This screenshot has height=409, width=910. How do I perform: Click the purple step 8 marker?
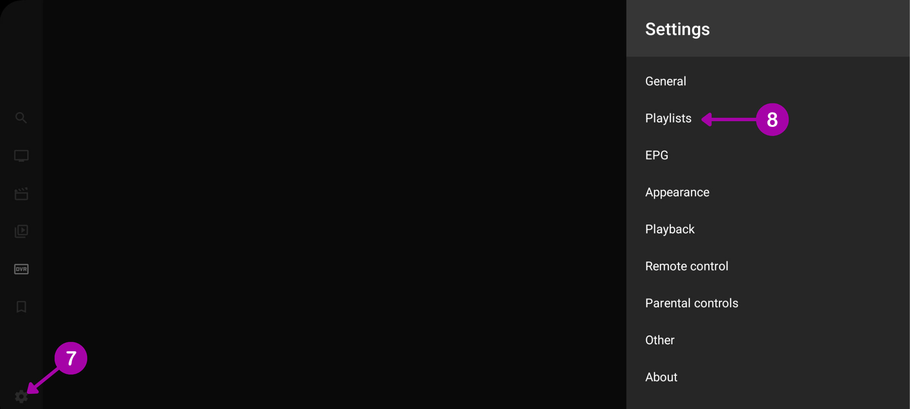772,120
